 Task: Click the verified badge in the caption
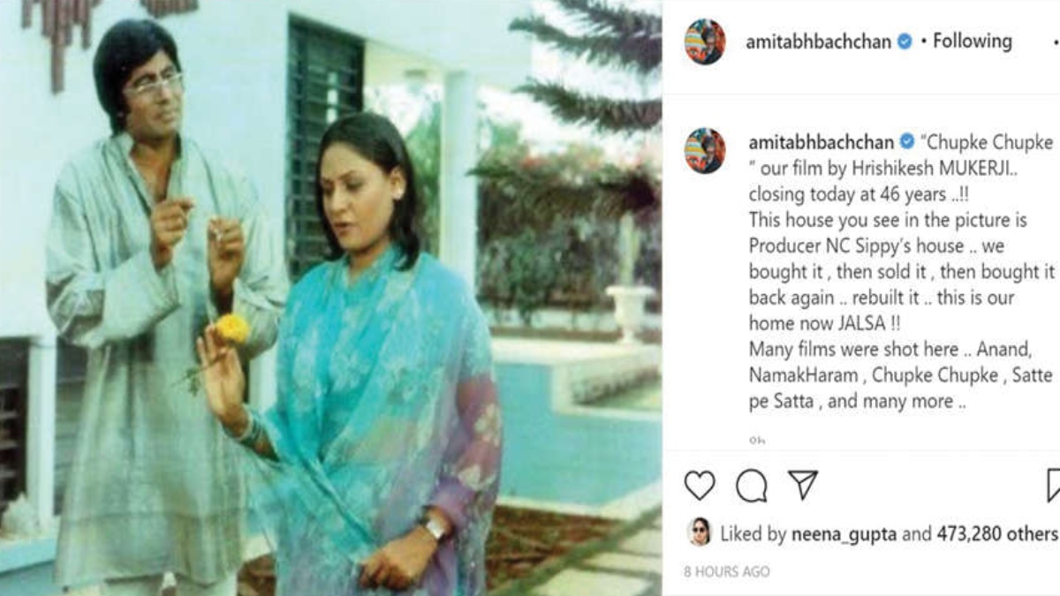[x=906, y=142]
